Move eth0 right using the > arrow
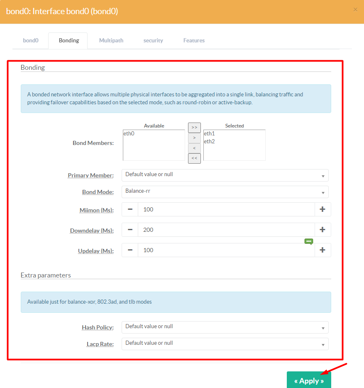Image resolution: width=364 pixels, height=388 pixels. point(194,138)
